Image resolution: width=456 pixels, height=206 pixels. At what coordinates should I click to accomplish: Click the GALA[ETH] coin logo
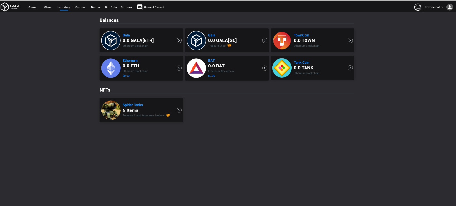[x=111, y=40]
